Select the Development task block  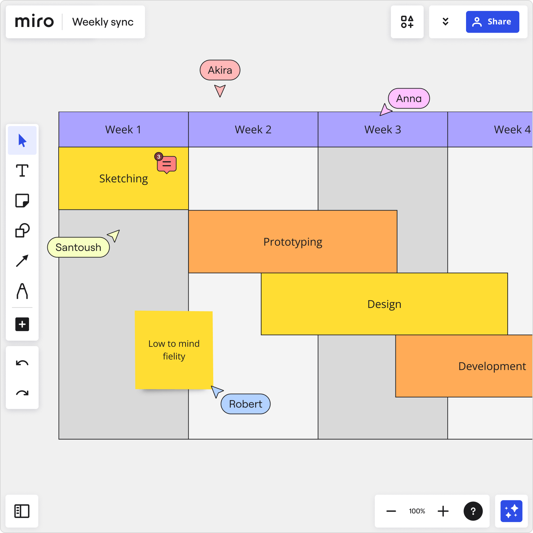[x=464, y=366]
